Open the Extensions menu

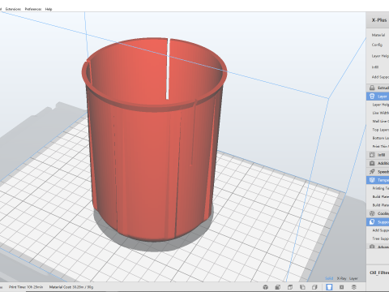coord(13,9)
